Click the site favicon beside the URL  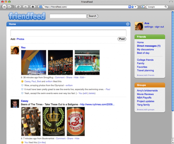41,7
